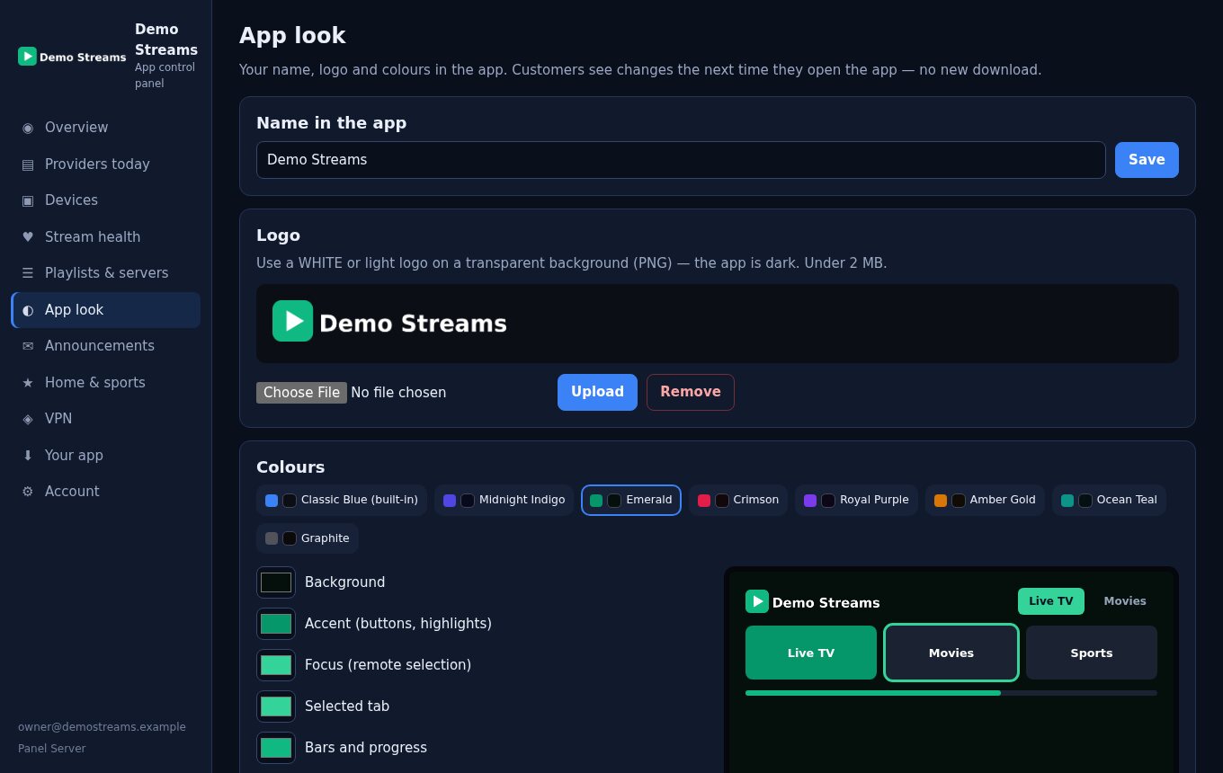Click the Account gear icon
1223x773 pixels.
click(x=28, y=492)
